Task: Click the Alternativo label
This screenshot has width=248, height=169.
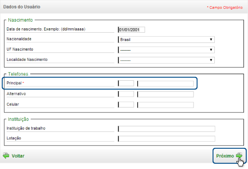Action: tap(16, 94)
